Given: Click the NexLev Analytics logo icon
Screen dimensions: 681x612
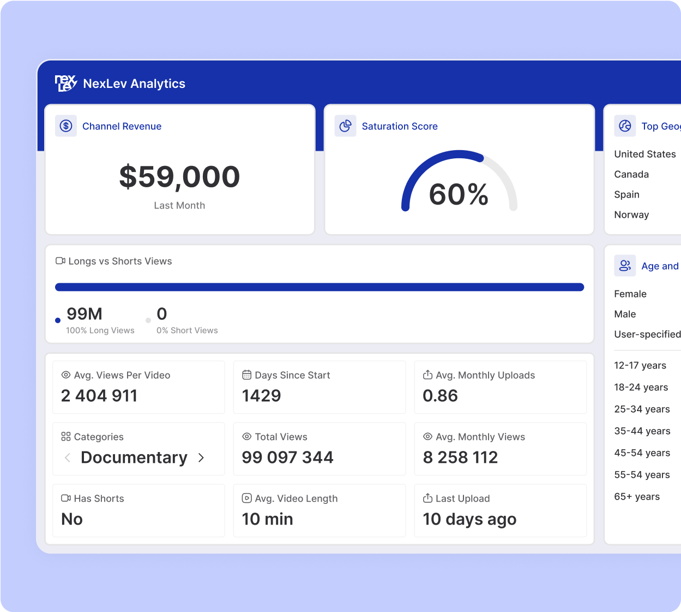Looking at the screenshot, I should pyautogui.click(x=66, y=83).
